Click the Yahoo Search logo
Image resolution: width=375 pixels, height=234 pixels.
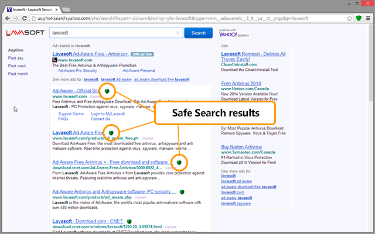234,33
